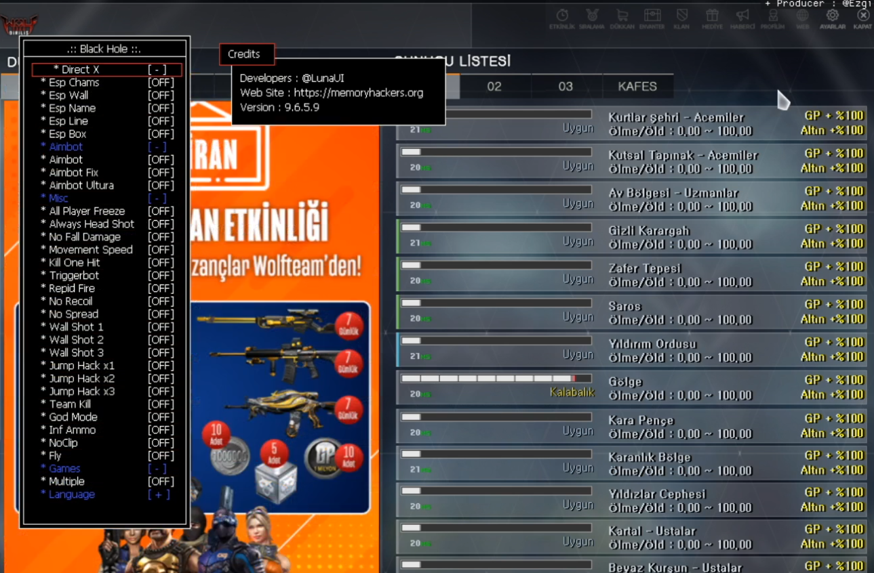Join Kutsal Tapınak - Acemiler server
This screenshot has height=573, width=874.
tap(631, 161)
